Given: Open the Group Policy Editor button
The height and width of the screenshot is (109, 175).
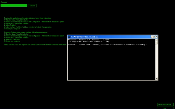Looking at the screenshot, I should click(165, 105).
